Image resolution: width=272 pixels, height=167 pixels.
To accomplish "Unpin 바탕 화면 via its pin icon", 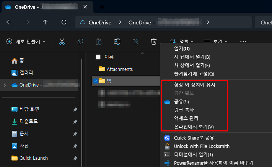I will [x=75, y=109].
